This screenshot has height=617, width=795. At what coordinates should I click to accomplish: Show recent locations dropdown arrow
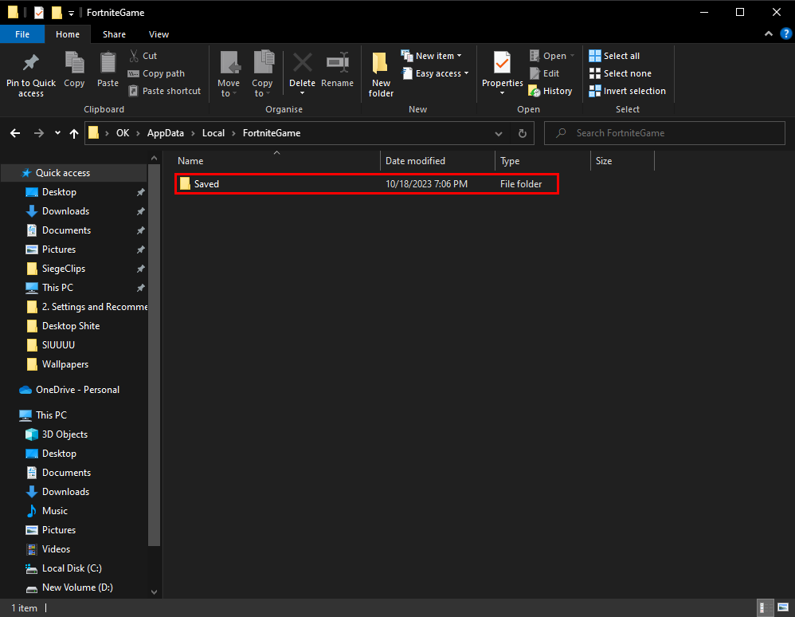[x=57, y=133]
